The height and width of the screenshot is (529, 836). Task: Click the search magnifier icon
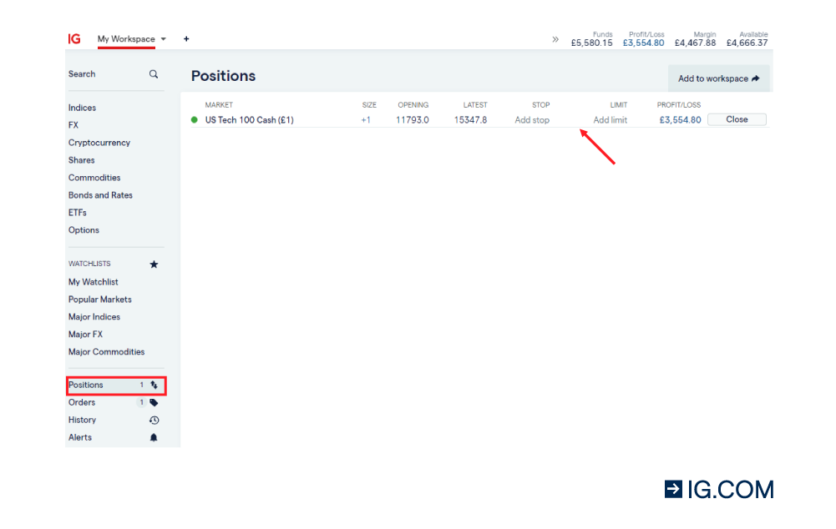click(154, 73)
